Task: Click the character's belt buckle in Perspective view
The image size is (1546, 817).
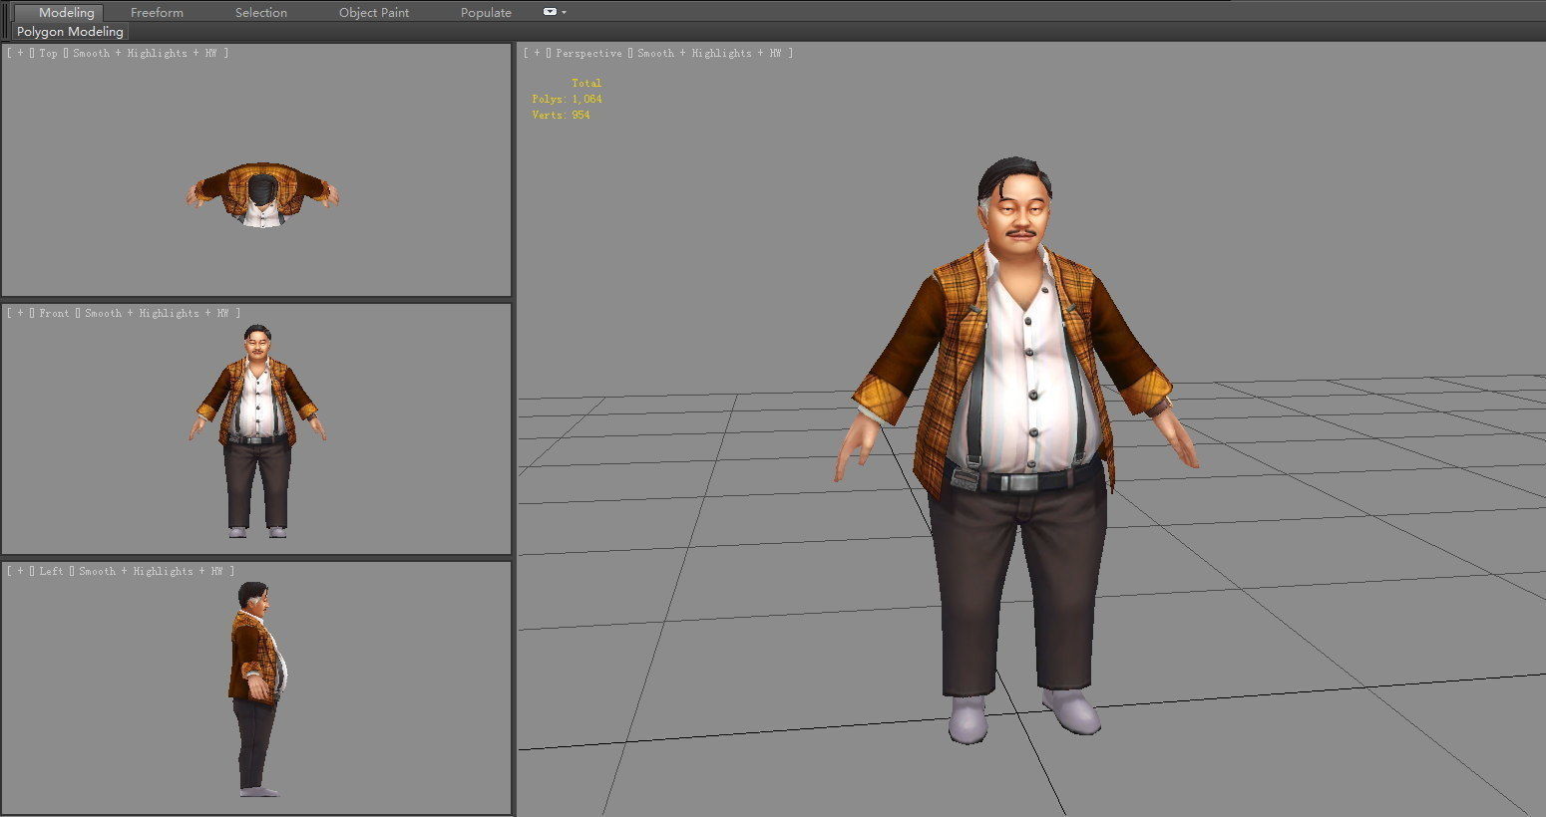Action: point(1018,482)
